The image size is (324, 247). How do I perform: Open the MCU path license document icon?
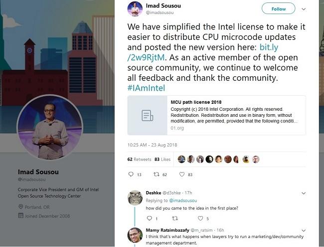click(148, 115)
